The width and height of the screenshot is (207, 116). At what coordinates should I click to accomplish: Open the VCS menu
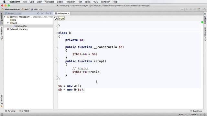[x=96, y=2]
